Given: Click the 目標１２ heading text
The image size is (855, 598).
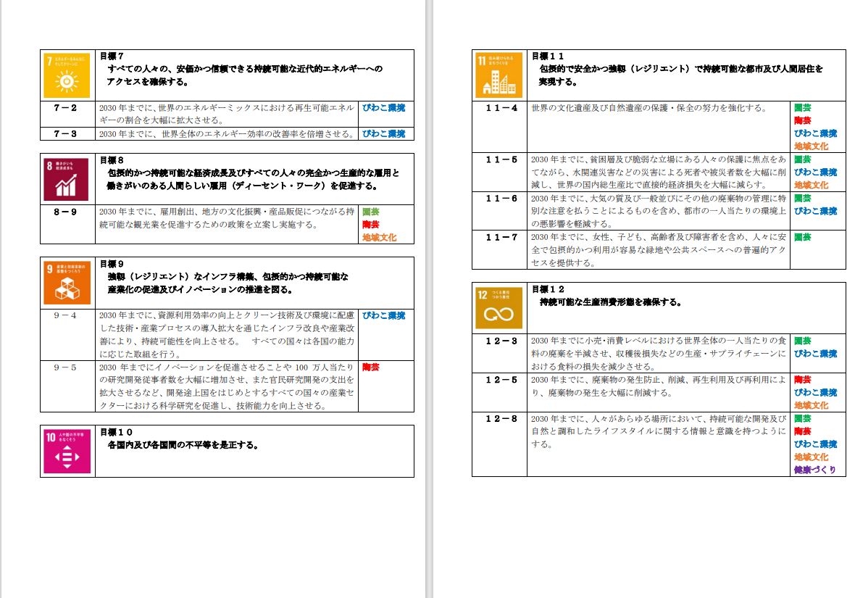Looking at the screenshot, I should [x=548, y=288].
